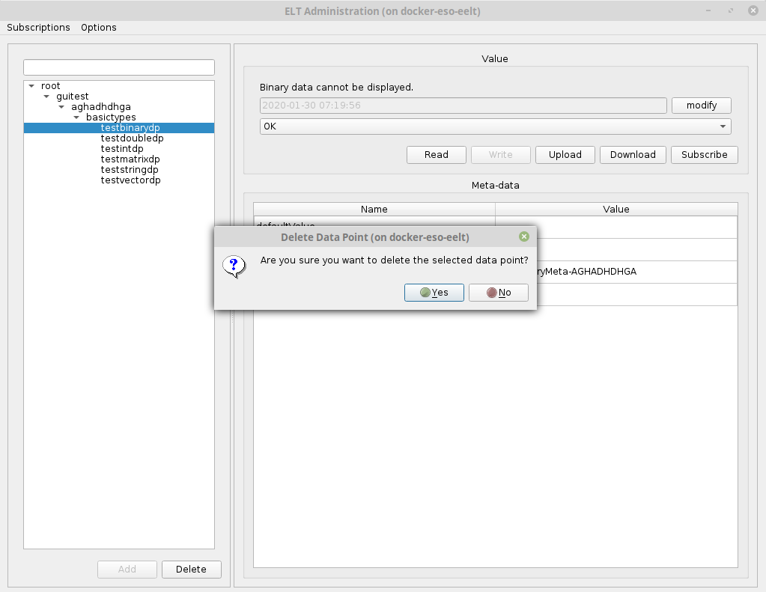Open the Subscriptions menu
This screenshot has width=766, height=592.
(x=38, y=27)
